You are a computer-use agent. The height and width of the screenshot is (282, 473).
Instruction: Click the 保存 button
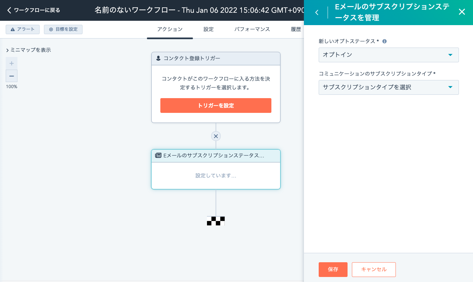pos(333,269)
